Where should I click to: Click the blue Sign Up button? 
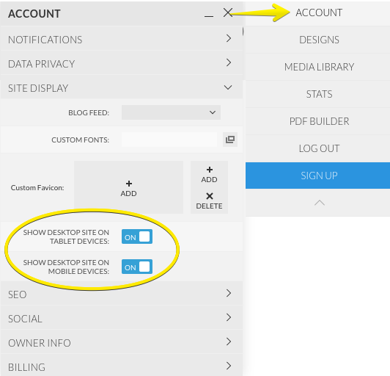(318, 176)
